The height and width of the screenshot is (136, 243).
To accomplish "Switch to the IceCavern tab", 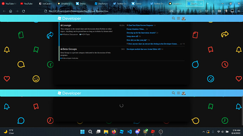I will (46, 4).
